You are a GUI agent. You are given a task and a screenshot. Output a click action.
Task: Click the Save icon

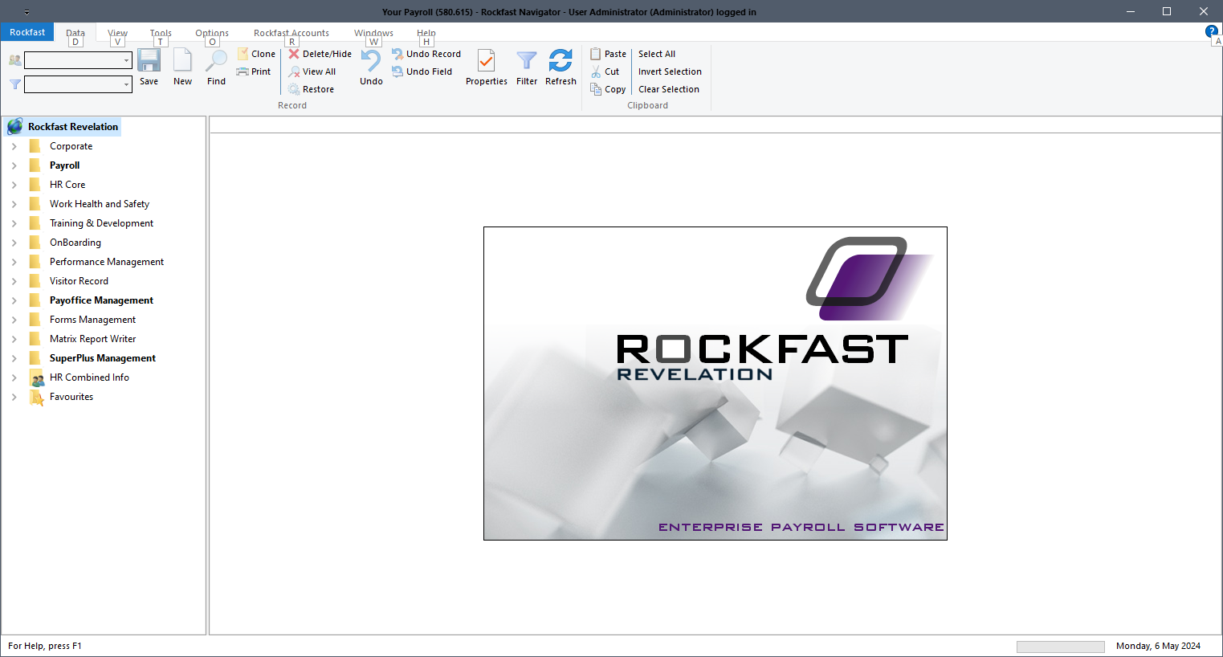click(x=149, y=66)
